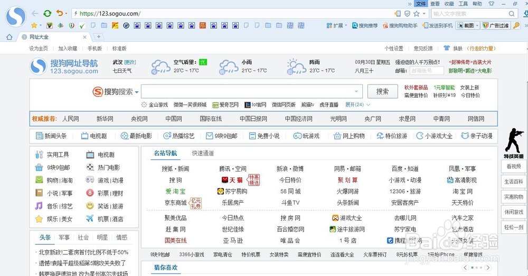
Task: Open dropdown arrow next to address bar star
Action: (425, 14)
